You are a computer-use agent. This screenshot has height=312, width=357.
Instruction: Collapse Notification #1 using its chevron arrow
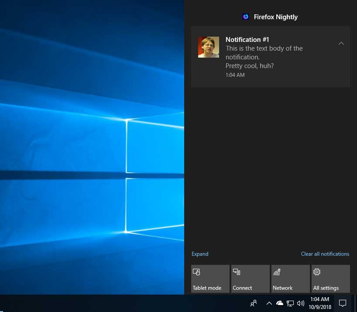341,43
